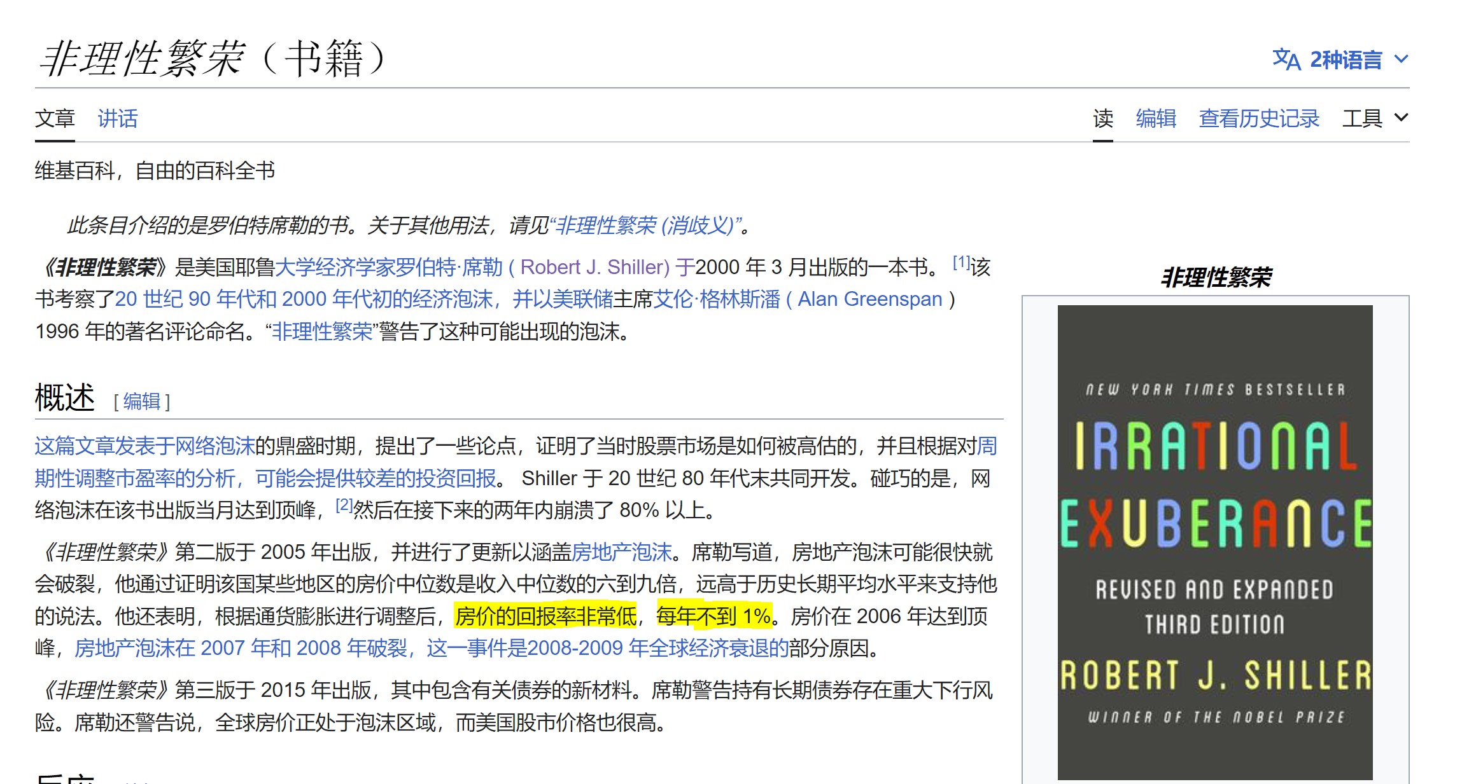Click the highlighted text 每年不到 1%
The image size is (1462, 784).
[714, 616]
